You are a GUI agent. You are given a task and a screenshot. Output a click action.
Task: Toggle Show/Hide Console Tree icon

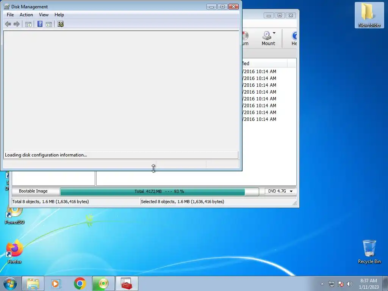[28, 24]
